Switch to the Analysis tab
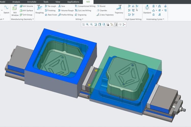Viewport: 191px width, 127px height. pos(16,2)
